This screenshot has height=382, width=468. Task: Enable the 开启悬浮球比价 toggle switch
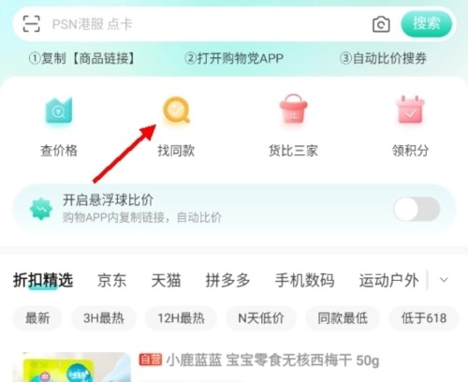[x=417, y=209]
